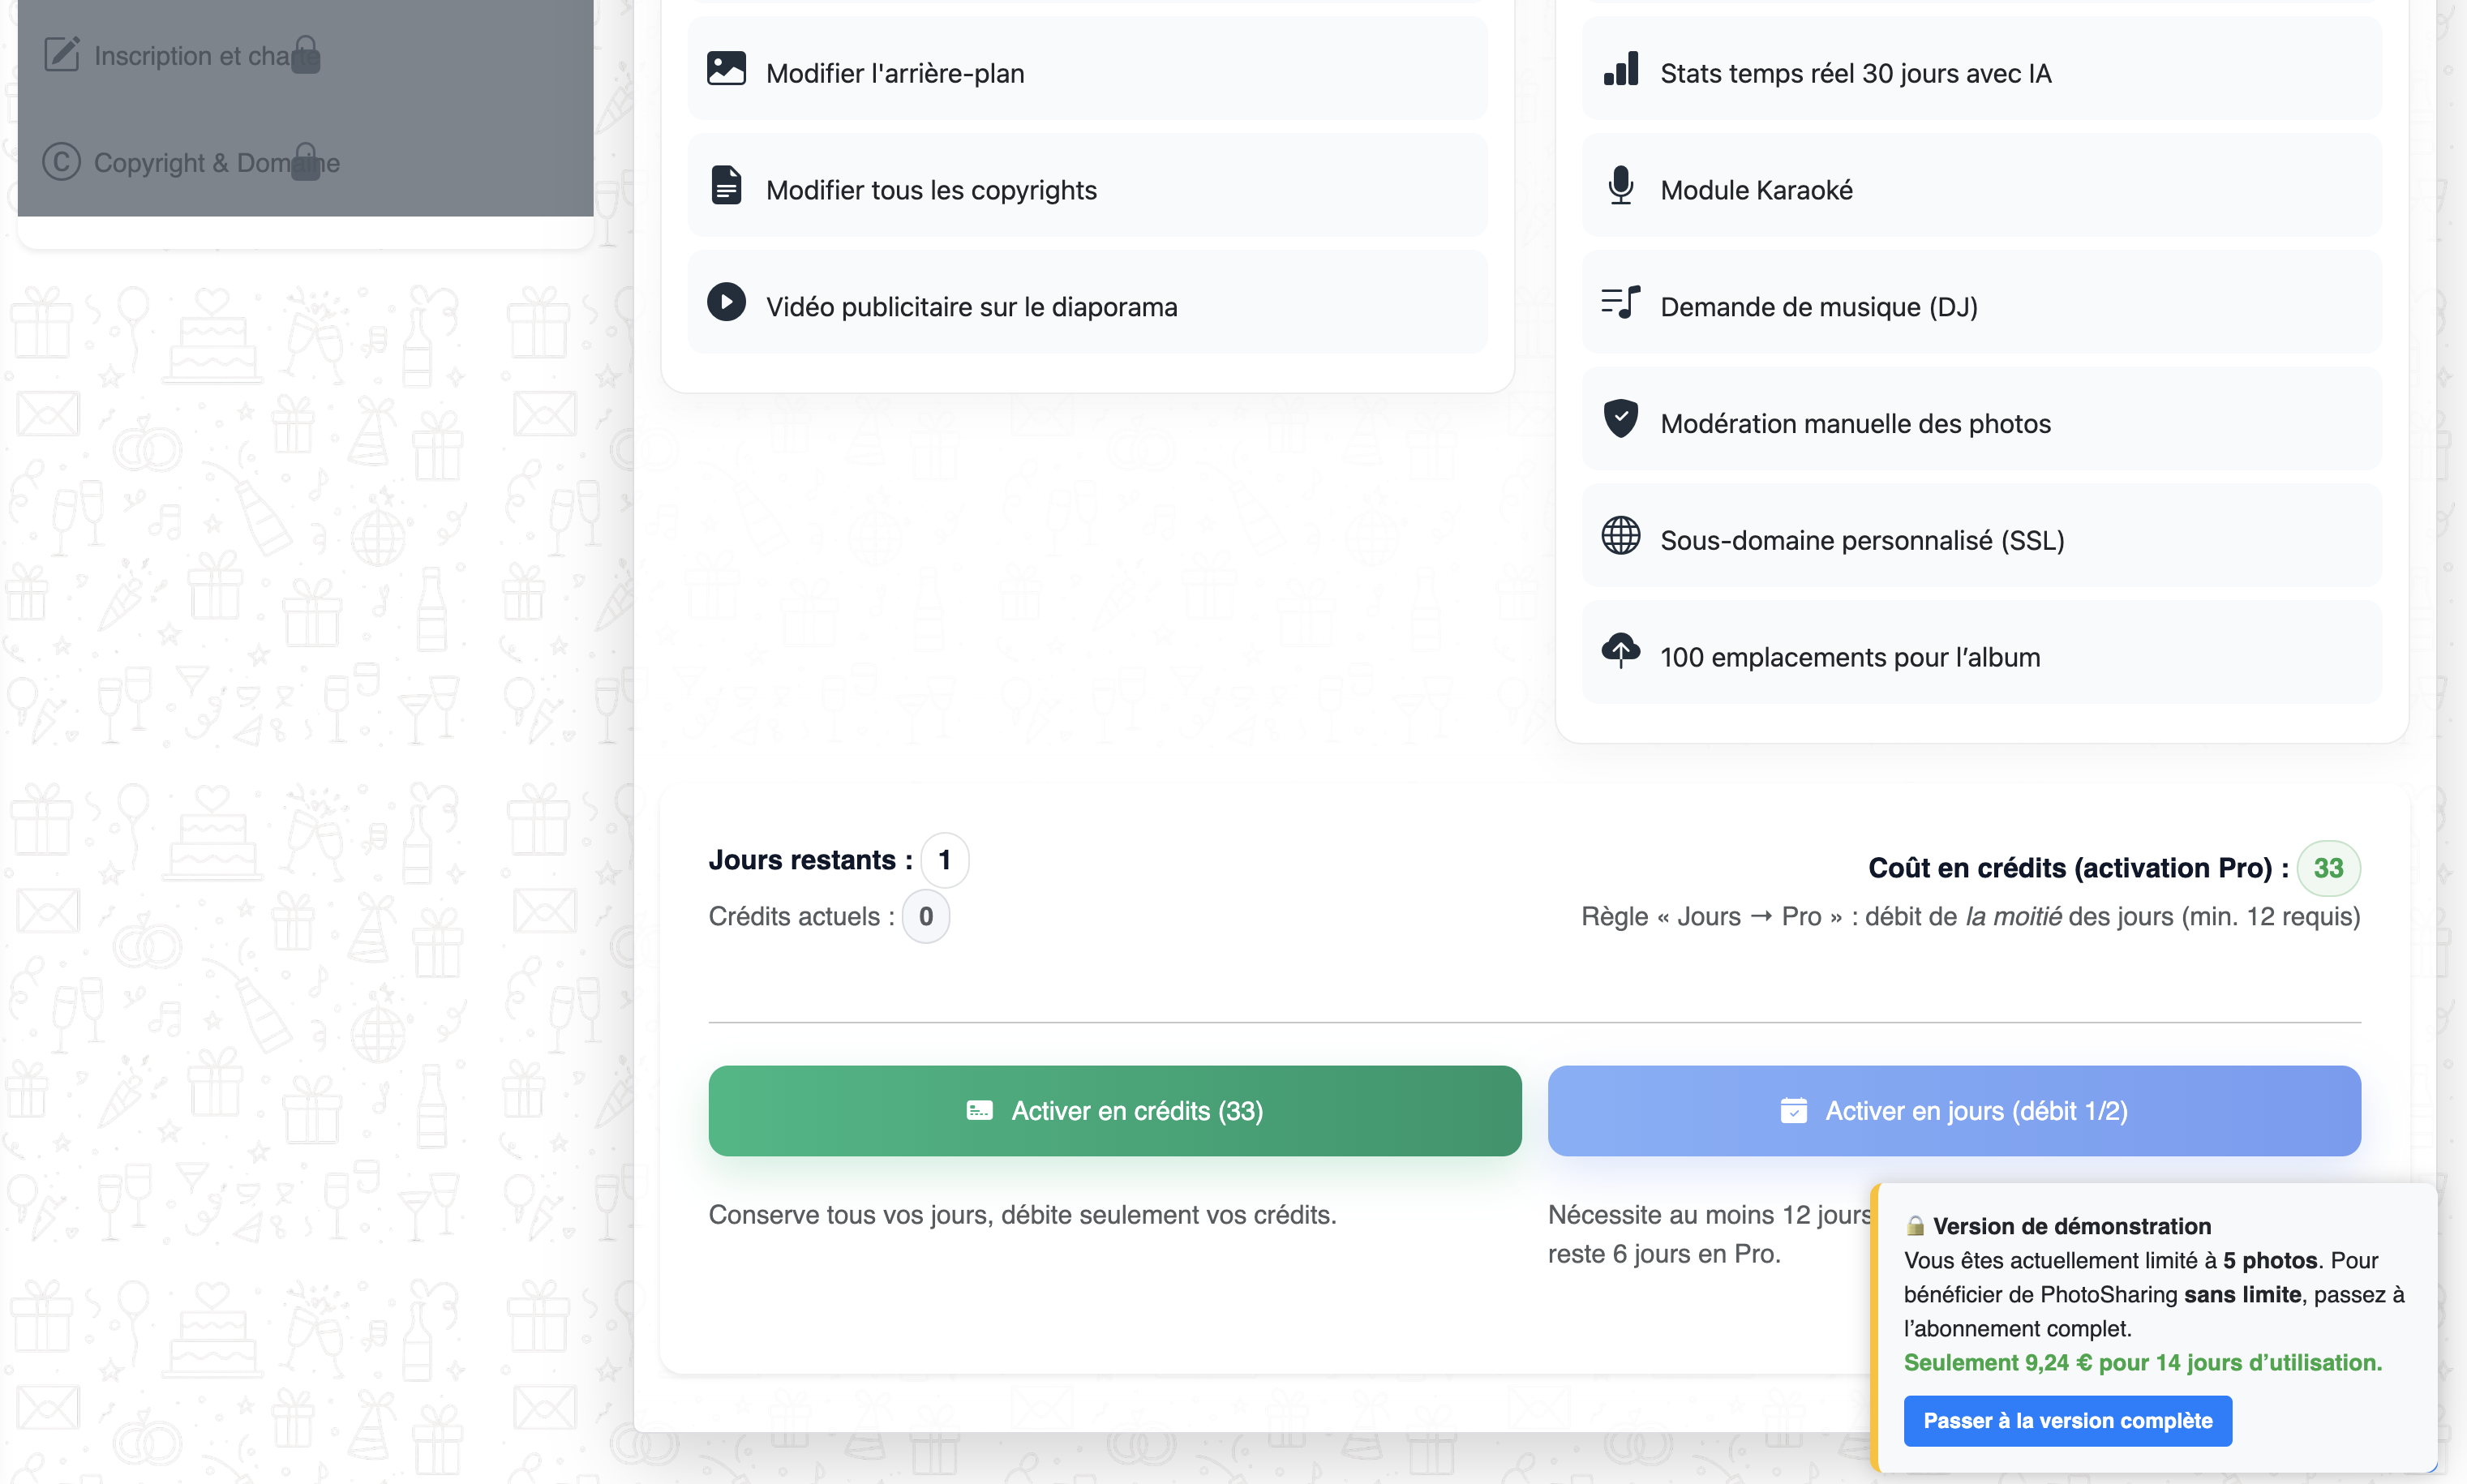Click the image icon next to Modifier l'arrière-plan
The height and width of the screenshot is (1484, 2467).
tap(727, 68)
